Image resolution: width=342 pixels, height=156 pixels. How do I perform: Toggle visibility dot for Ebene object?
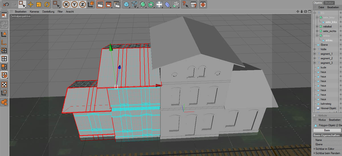tap(340, 45)
